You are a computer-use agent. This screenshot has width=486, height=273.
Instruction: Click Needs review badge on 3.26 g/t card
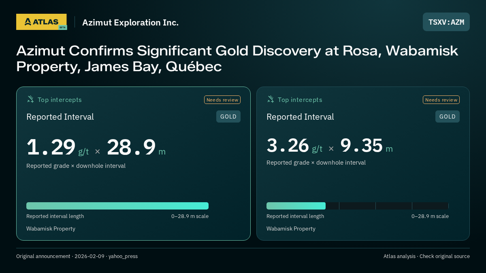tap(441, 100)
